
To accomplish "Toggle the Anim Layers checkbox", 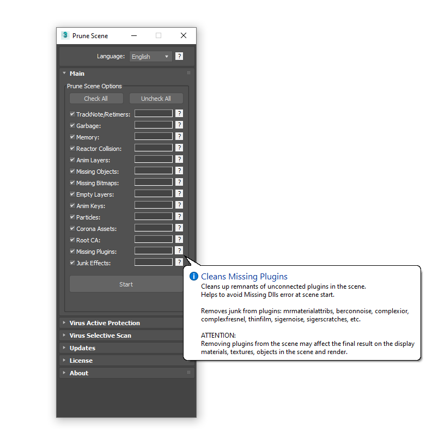I will [x=72, y=160].
